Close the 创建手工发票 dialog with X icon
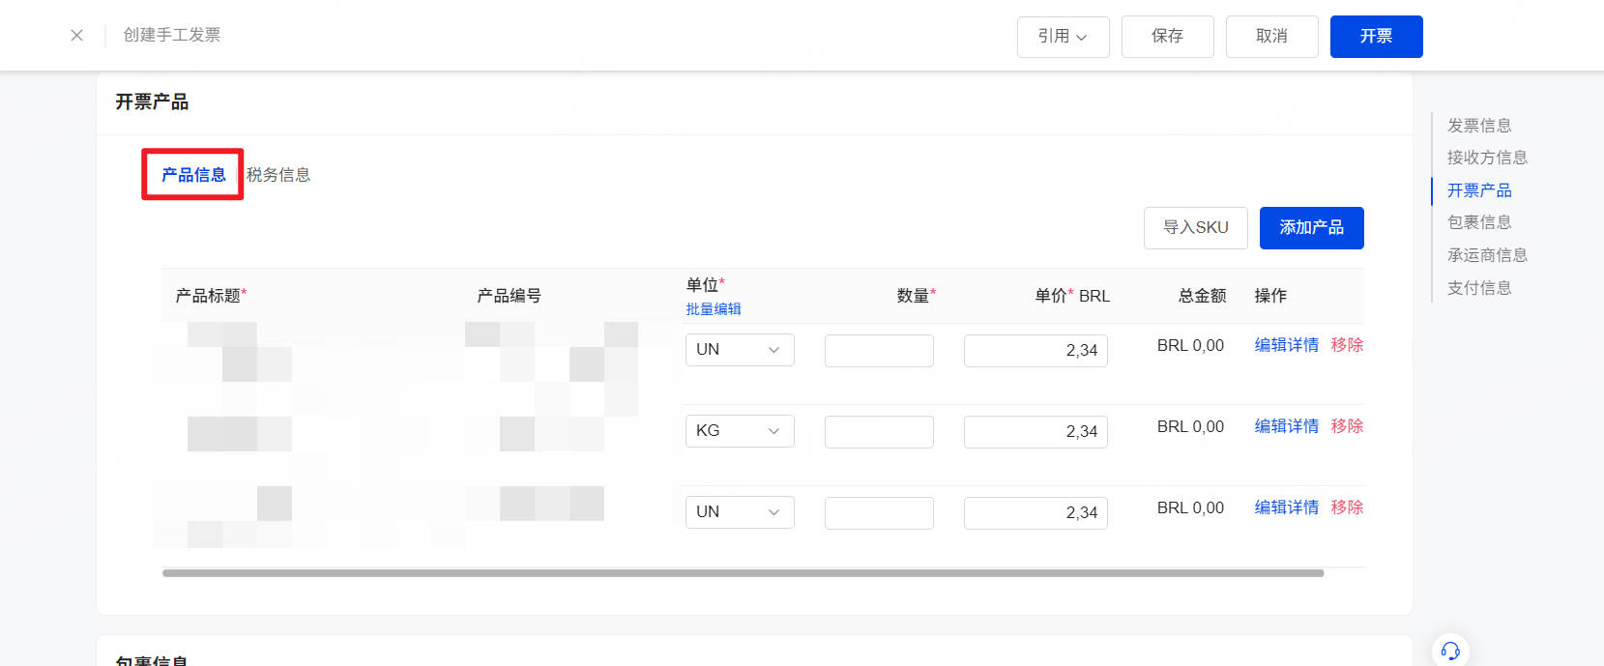The height and width of the screenshot is (666, 1604). 77,36
